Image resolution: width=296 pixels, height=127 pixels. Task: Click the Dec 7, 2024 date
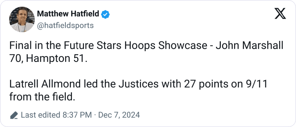(119, 115)
